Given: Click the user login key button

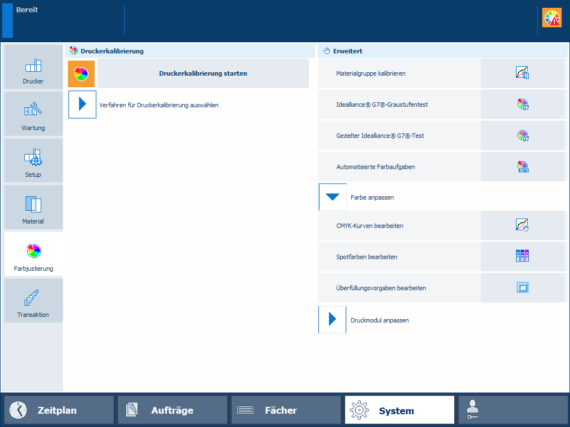Looking at the screenshot, I should (513, 410).
